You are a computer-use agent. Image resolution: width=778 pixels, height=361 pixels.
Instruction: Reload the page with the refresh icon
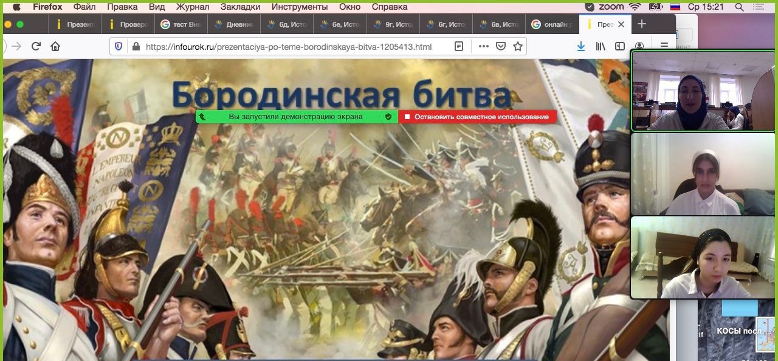36,46
